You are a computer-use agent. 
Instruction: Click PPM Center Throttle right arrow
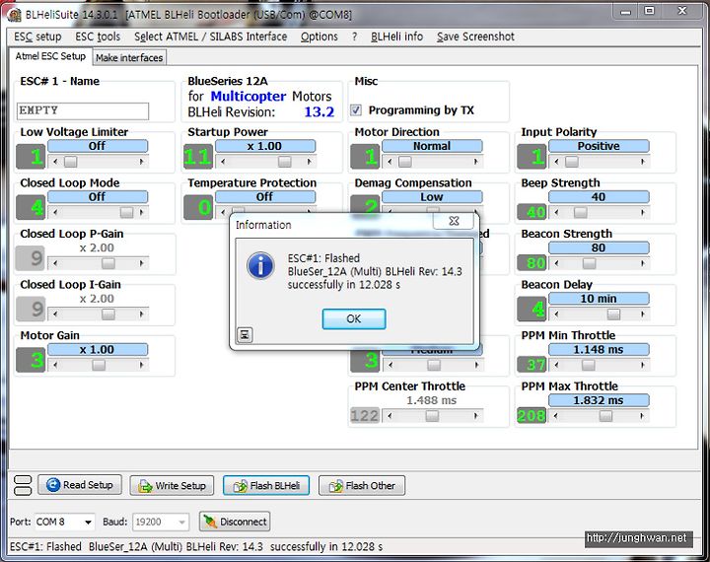(x=476, y=416)
